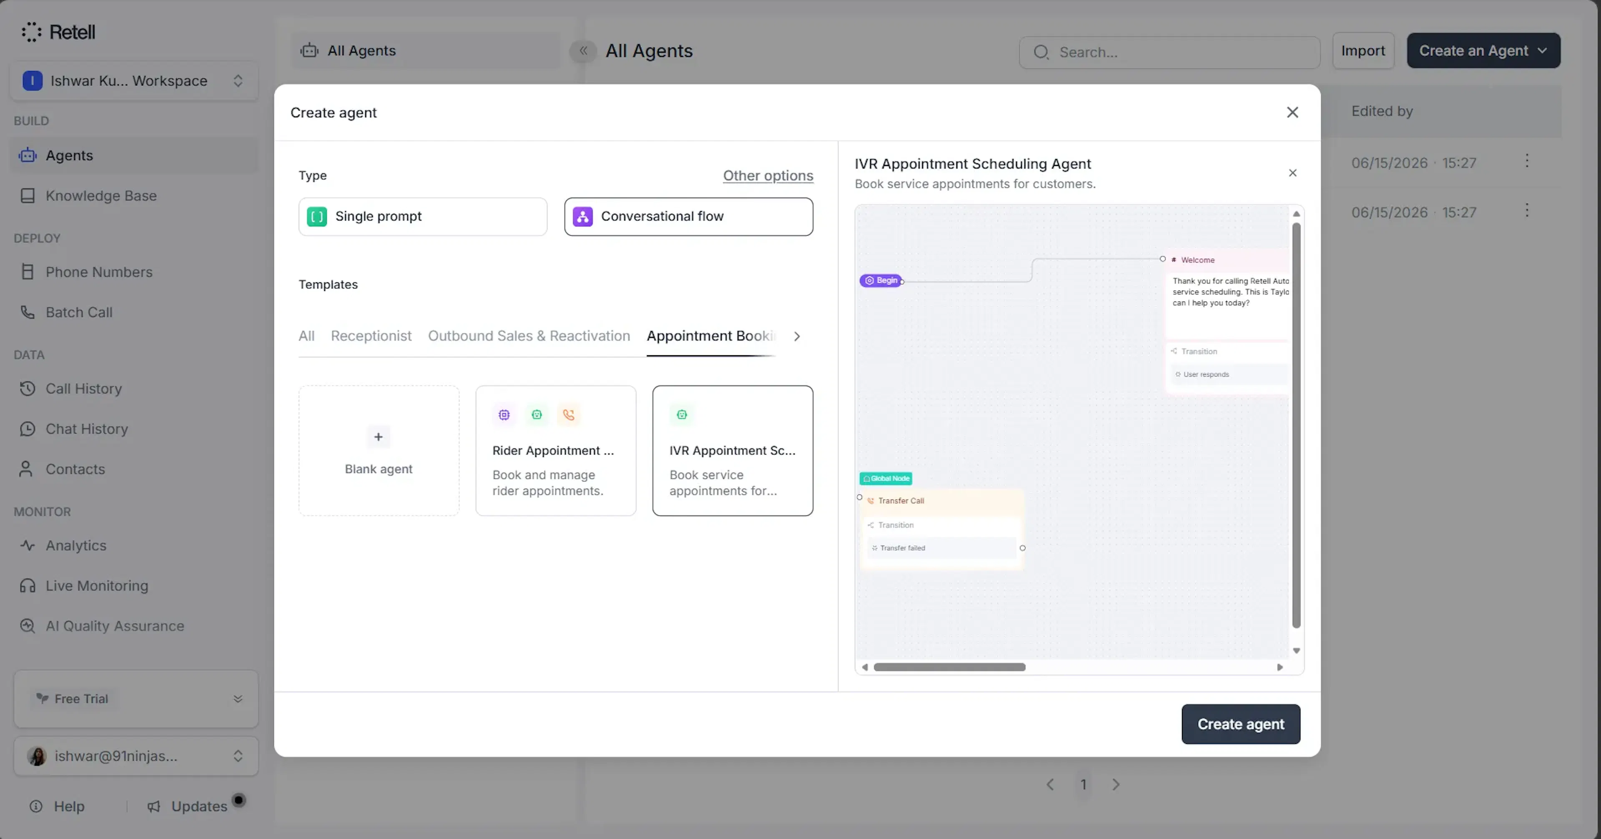
Task: Click the Other options link
Action: pos(768,176)
